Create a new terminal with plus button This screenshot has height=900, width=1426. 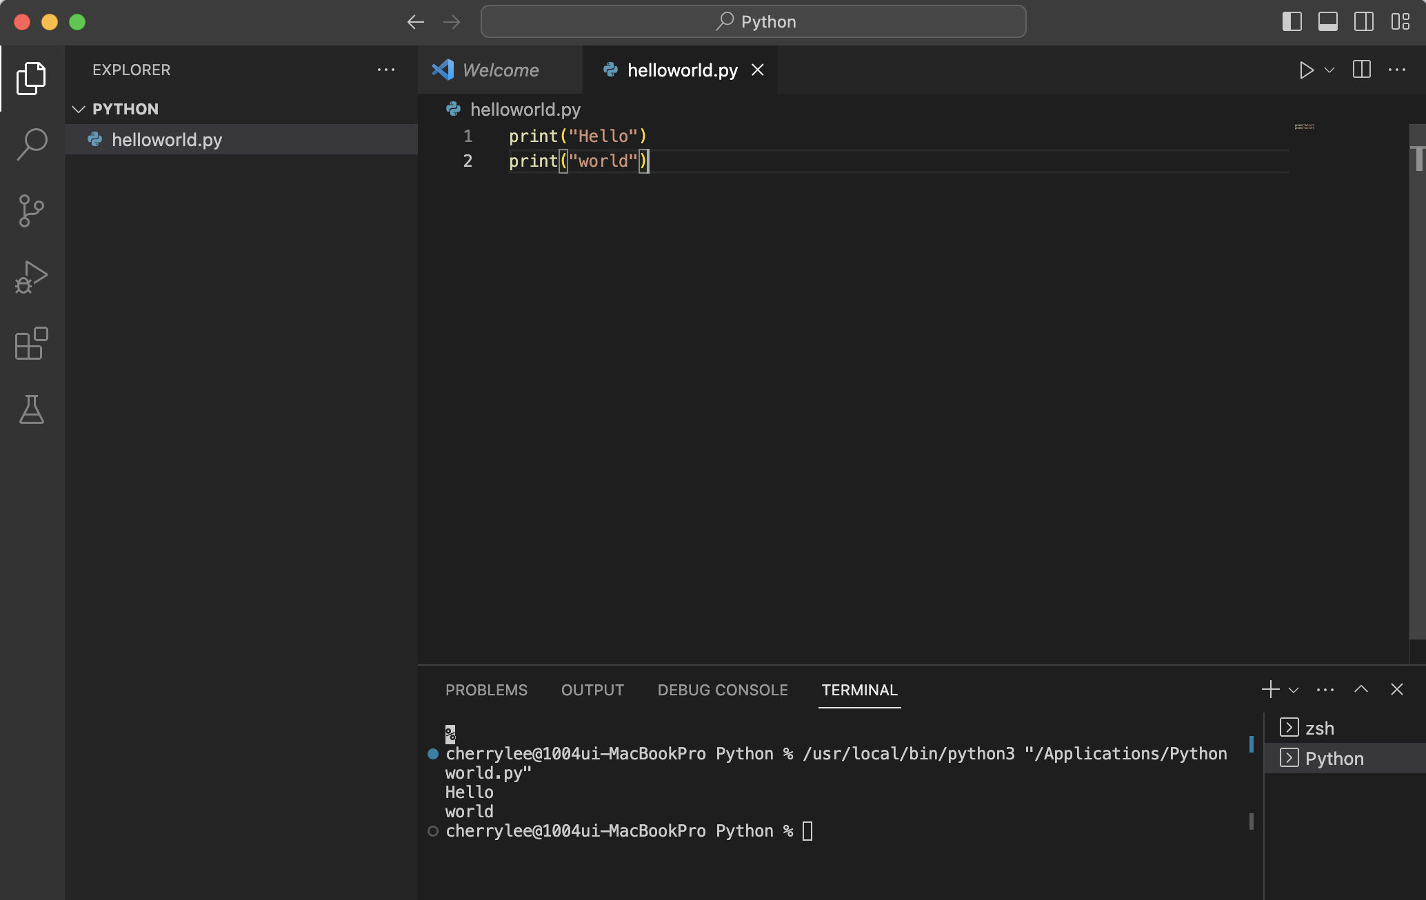1270,690
